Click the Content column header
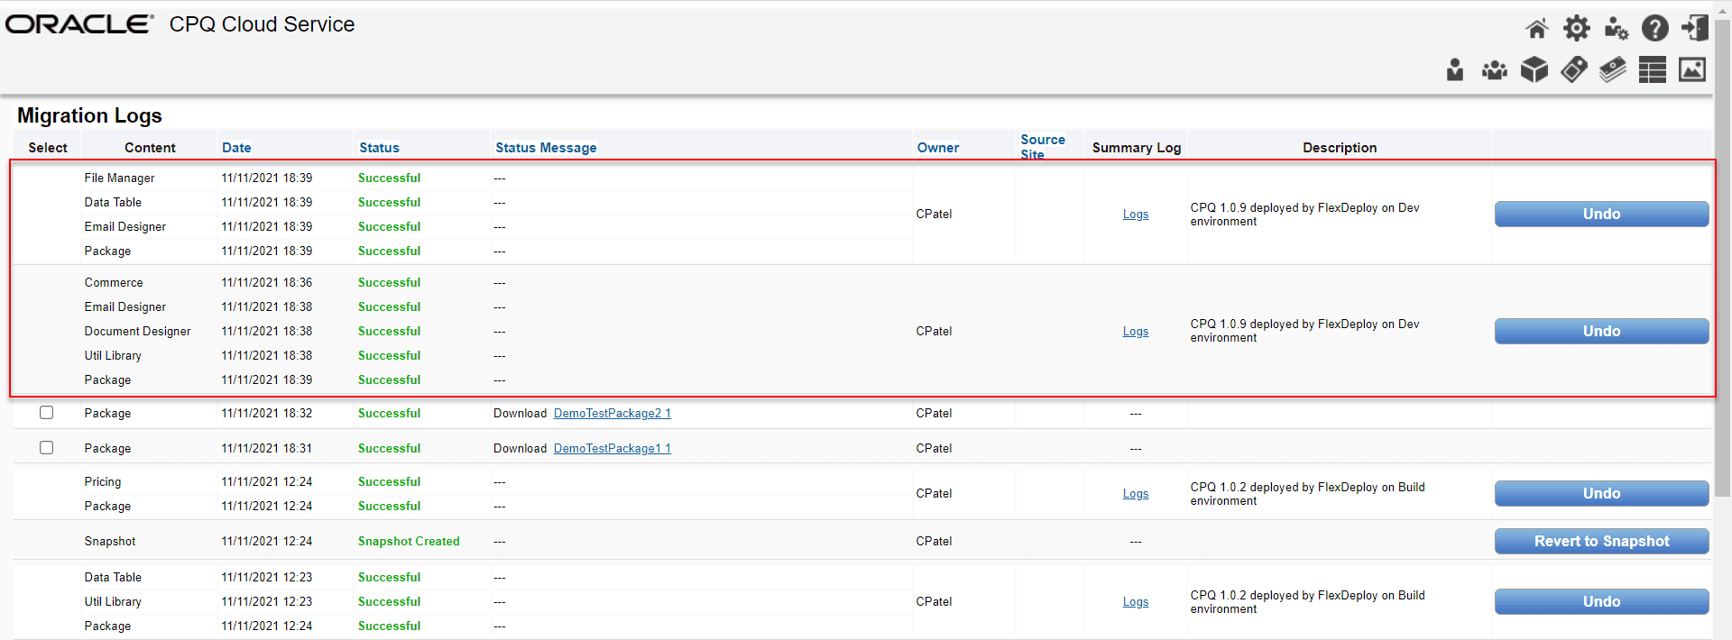1732x640 pixels. click(x=150, y=148)
